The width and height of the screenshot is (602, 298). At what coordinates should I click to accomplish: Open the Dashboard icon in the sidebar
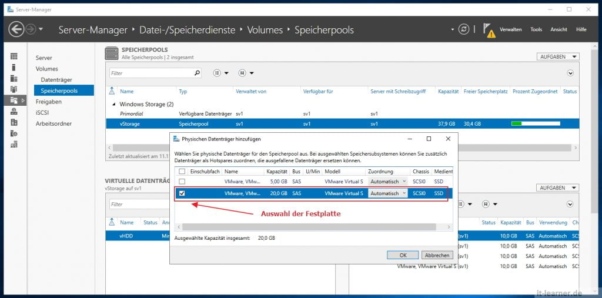pyautogui.click(x=14, y=56)
